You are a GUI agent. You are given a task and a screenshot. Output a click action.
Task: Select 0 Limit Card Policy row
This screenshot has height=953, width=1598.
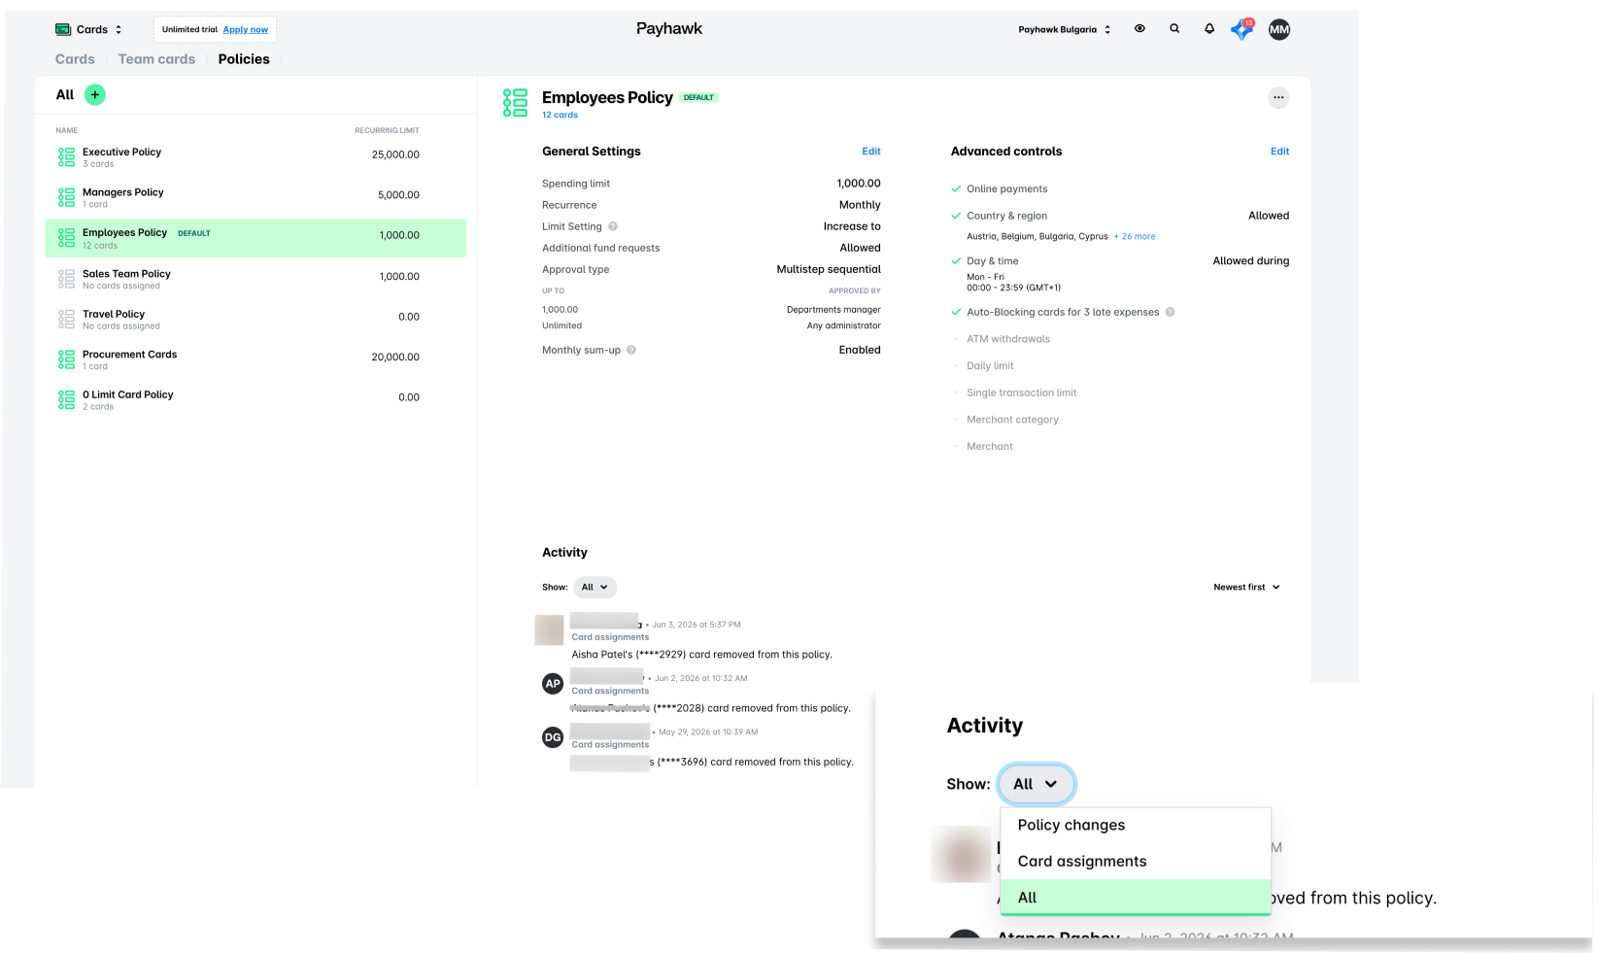point(255,399)
